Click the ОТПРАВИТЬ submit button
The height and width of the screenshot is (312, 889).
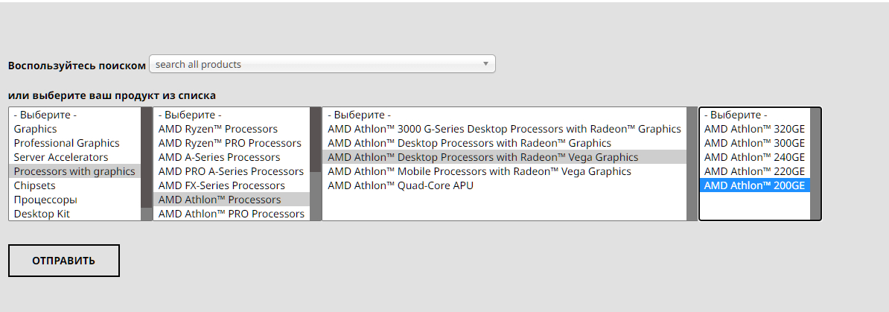click(x=63, y=261)
